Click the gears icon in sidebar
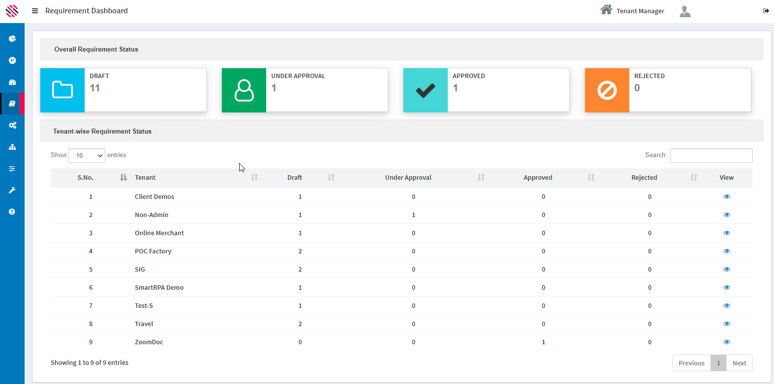Image resolution: width=774 pixels, height=384 pixels. tap(12, 125)
